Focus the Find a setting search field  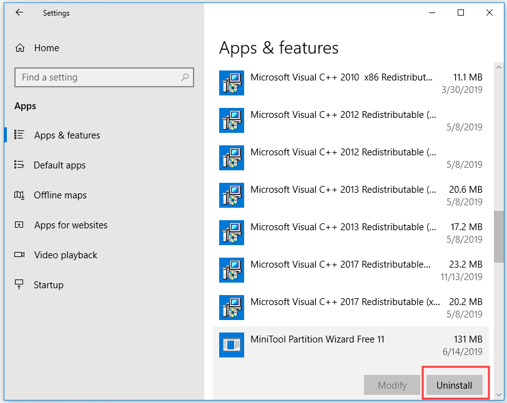(x=104, y=77)
